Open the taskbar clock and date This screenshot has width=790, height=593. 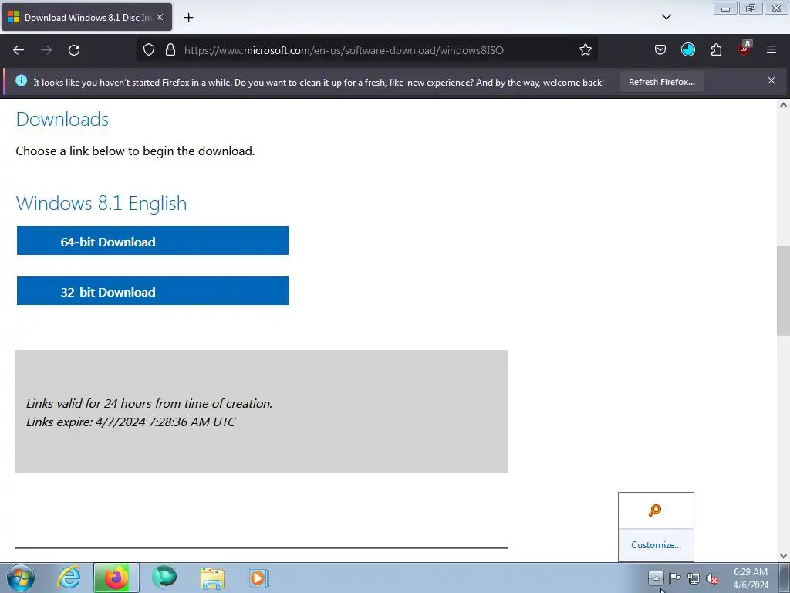click(x=751, y=578)
